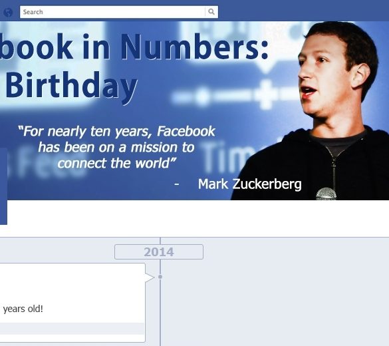Click the gray comment bar in the post
This screenshot has height=346, width=389.
[x=72, y=329]
